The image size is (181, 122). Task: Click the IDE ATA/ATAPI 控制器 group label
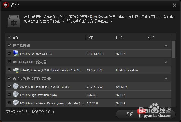point(30,62)
